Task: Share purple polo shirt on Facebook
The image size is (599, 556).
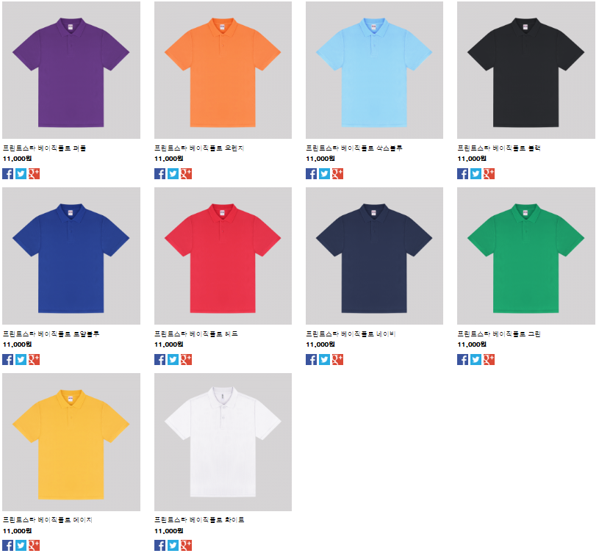Action: 7,174
